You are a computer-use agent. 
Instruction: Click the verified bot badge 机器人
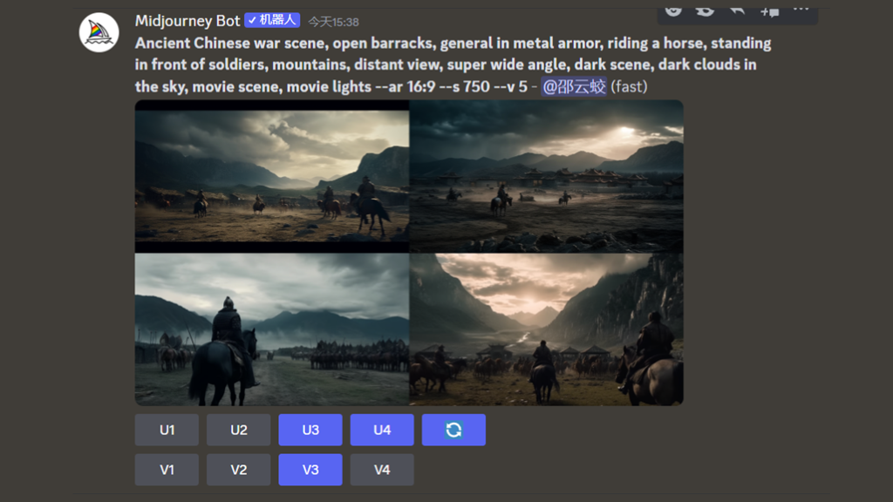tap(272, 20)
